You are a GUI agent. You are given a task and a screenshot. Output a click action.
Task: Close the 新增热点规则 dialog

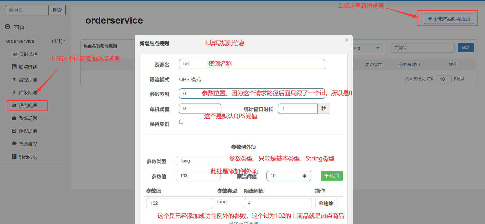347,40
